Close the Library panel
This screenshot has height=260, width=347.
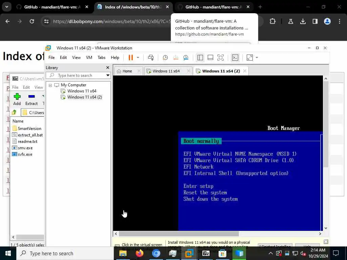(x=107, y=68)
